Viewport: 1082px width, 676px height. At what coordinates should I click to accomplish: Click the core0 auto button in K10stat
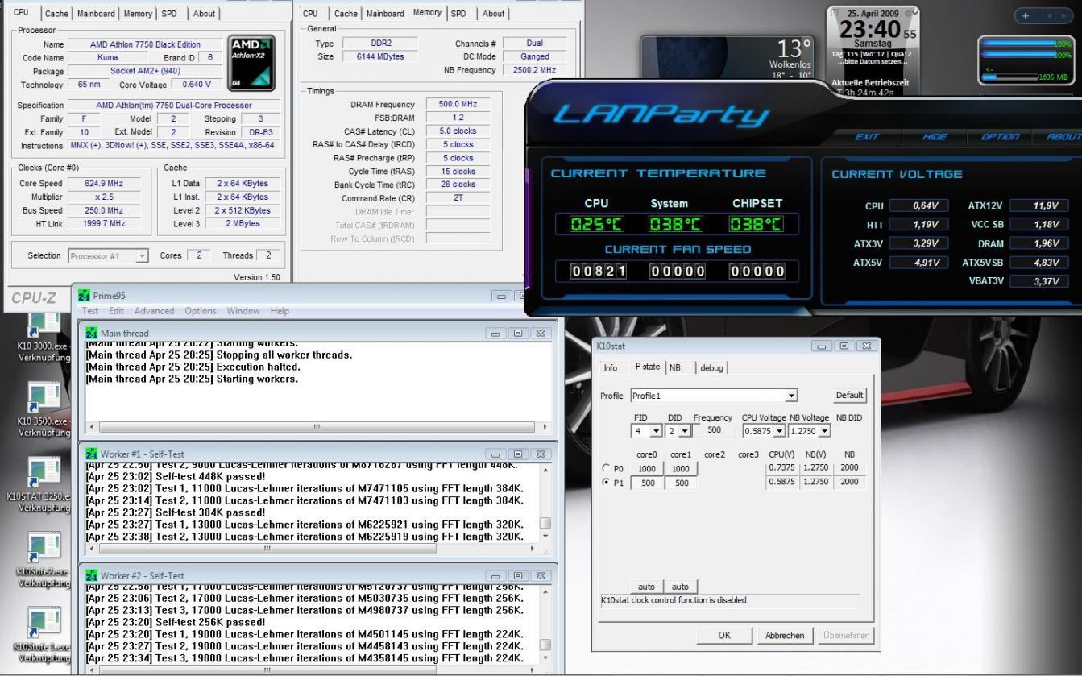tap(646, 587)
